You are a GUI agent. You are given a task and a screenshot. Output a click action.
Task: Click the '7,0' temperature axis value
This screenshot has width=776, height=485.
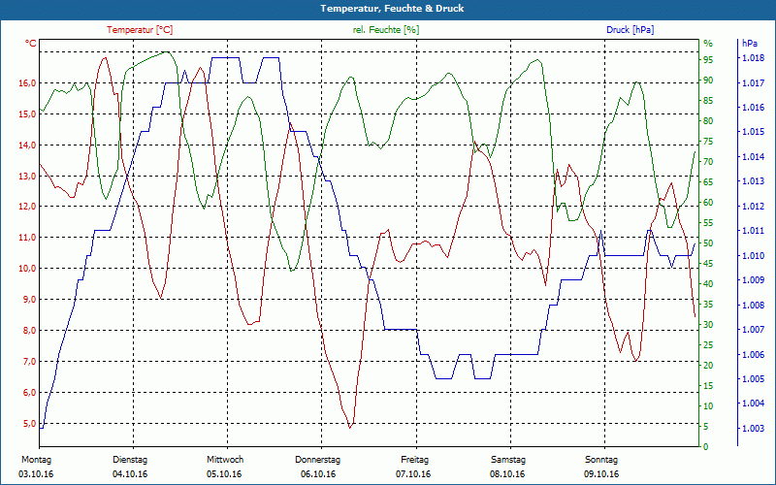(x=30, y=361)
